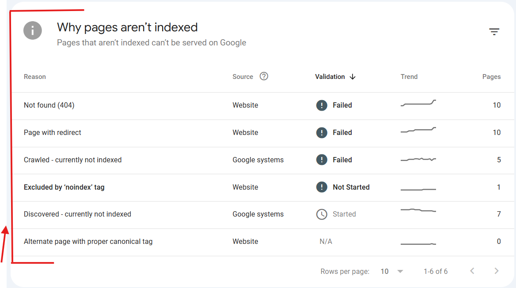
Task: Click the Validation sort arrow
Action: coord(353,77)
